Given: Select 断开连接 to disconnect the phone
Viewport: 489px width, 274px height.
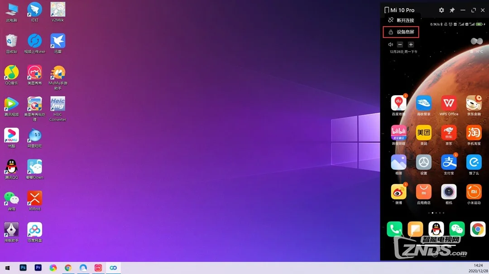Looking at the screenshot, I should point(401,20).
